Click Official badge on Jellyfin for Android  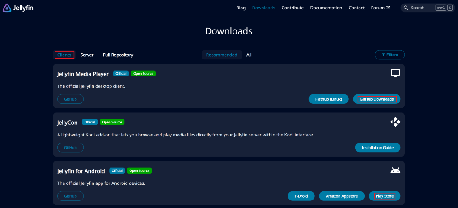tap(117, 170)
